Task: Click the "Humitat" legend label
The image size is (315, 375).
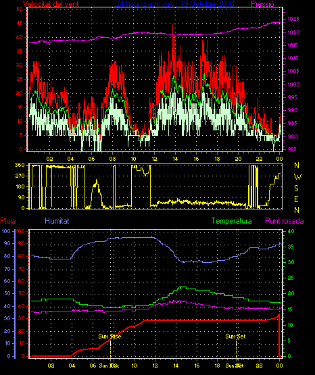Action: 57,221
